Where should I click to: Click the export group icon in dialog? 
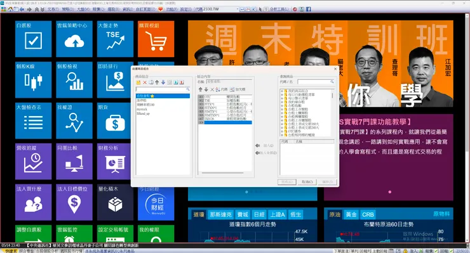click(182, 82)
